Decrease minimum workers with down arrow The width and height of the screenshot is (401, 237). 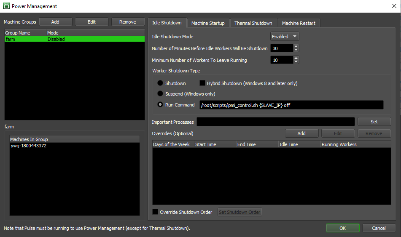(296, 62)
